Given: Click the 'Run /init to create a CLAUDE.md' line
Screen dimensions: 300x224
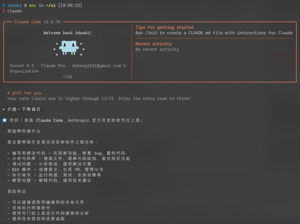Looking at the screenshot, I should click(x=214, y=33).
